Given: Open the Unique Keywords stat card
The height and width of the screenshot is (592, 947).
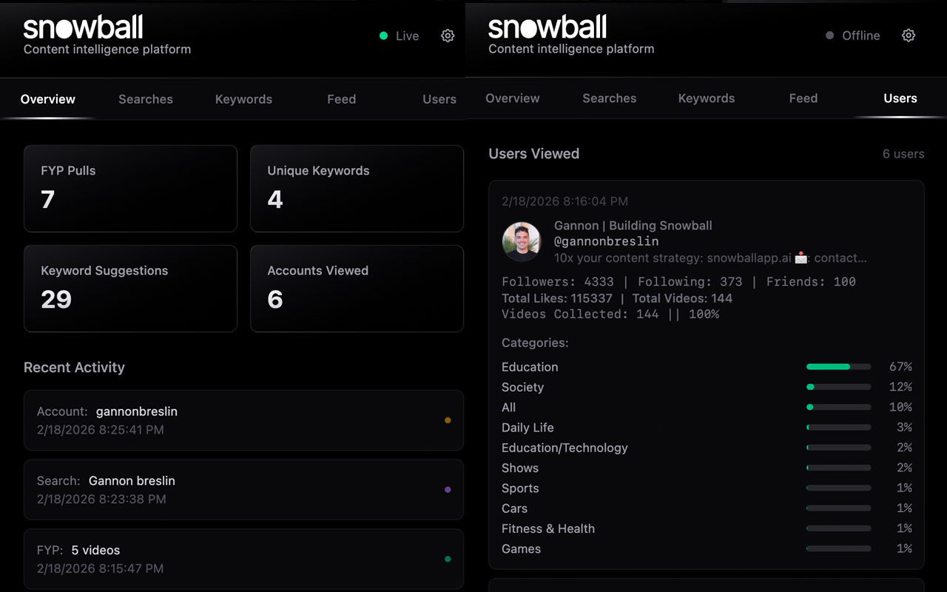Looking at the screenshot, I should coord(357,189).
